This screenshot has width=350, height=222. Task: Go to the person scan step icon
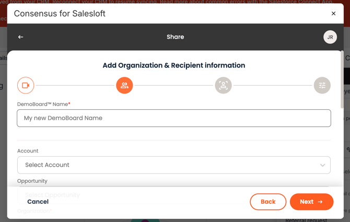(x=223, y=85)
